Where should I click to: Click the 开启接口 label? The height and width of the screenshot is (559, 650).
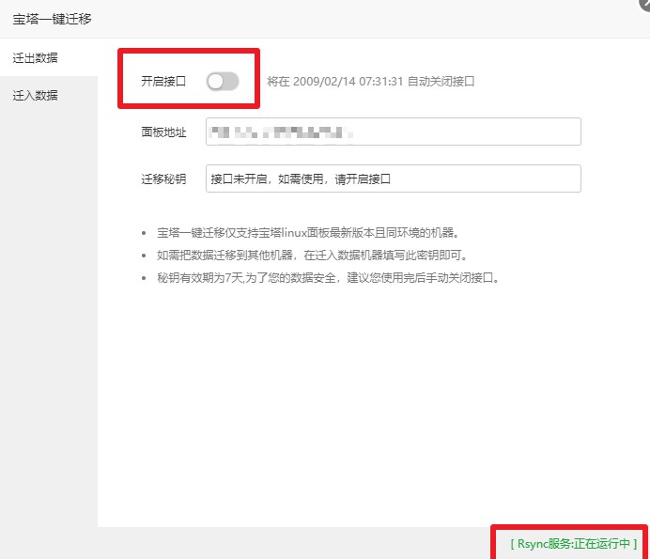163,82
